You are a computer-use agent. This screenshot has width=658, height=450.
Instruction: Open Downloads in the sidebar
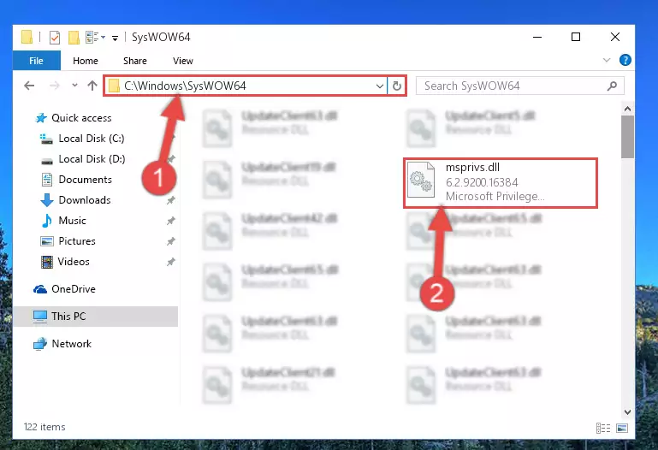click(85, 200)
